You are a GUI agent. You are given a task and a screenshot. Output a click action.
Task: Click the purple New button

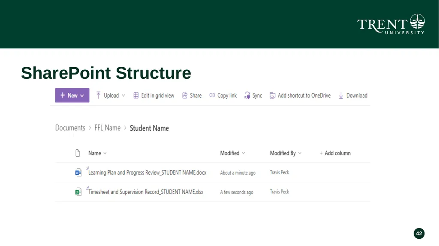[72, 95]
